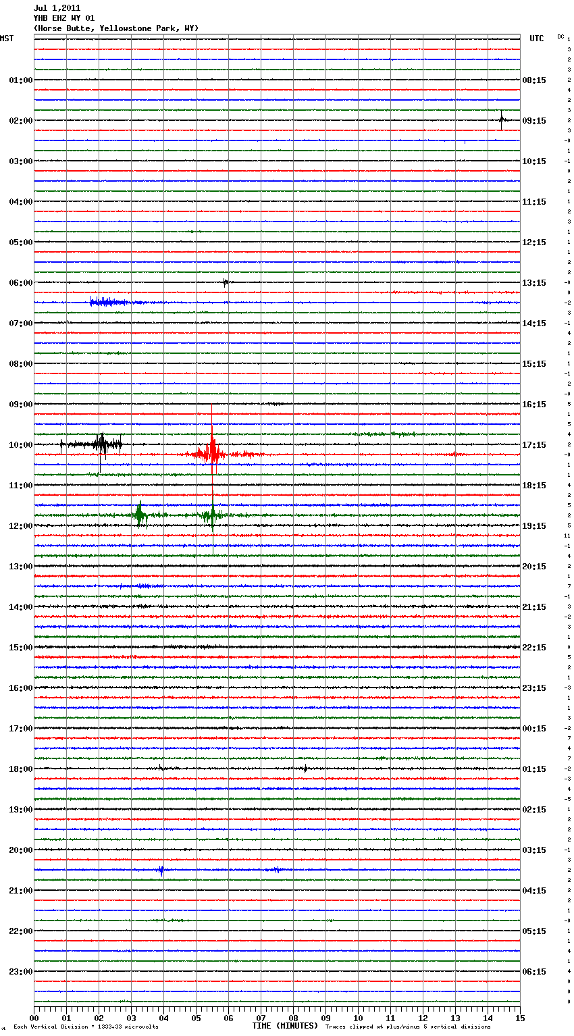
Task: Click the '16:00' MST time label
Action: pos(21,688)
